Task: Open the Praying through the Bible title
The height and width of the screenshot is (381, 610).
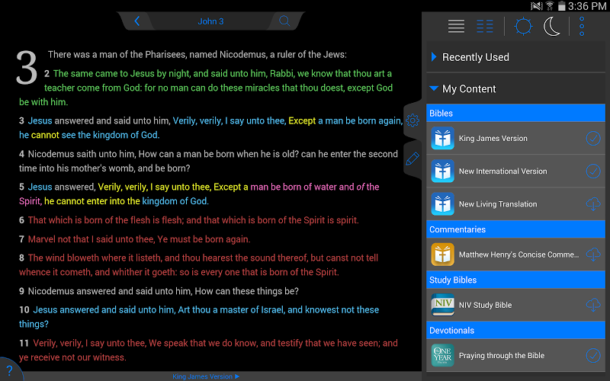Action: click(x=502, y=356)
